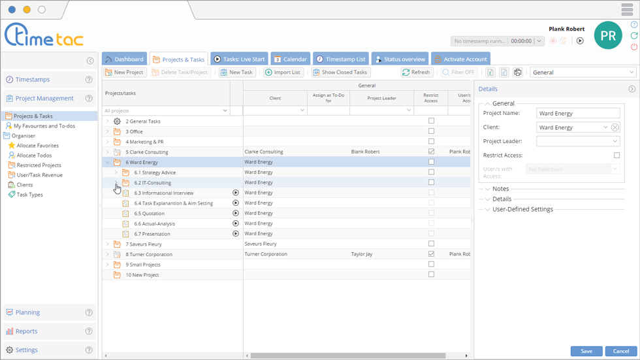
Task: Open the Client column filter dropdown
Action: pos(302,110)
